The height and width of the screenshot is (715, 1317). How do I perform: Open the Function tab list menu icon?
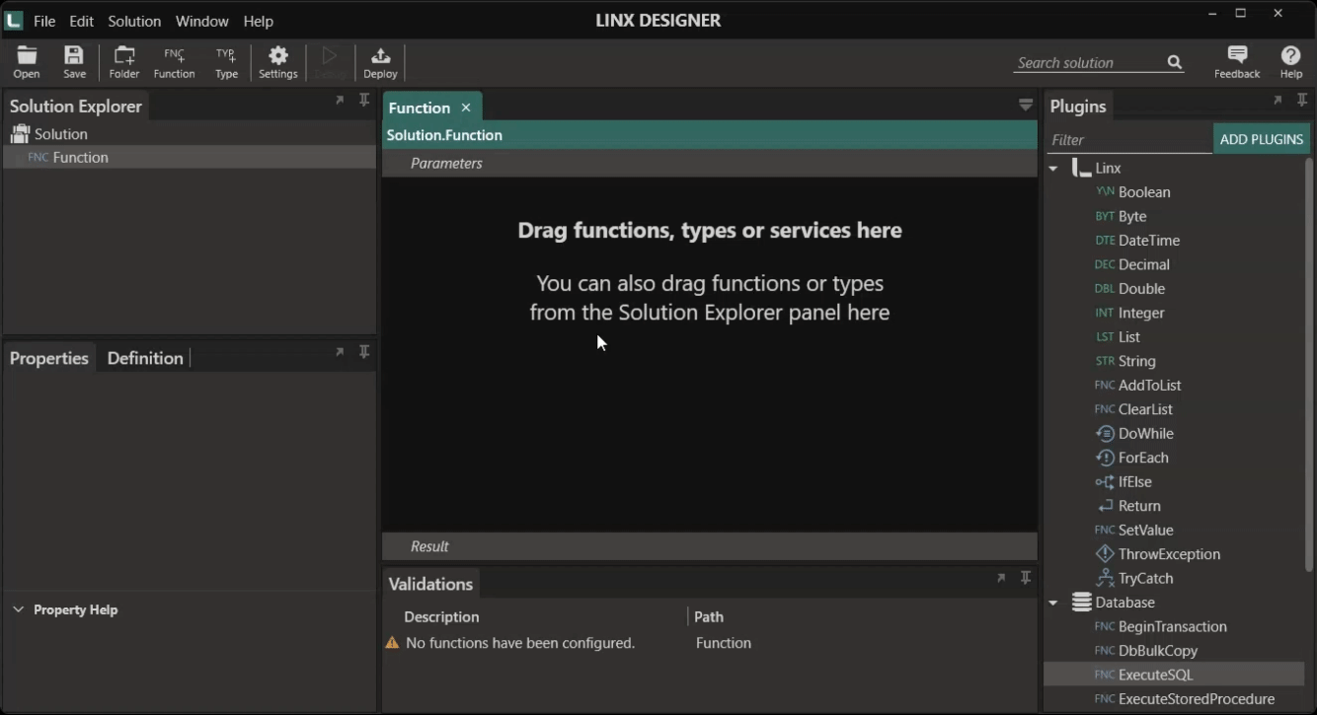(1026, 105)
